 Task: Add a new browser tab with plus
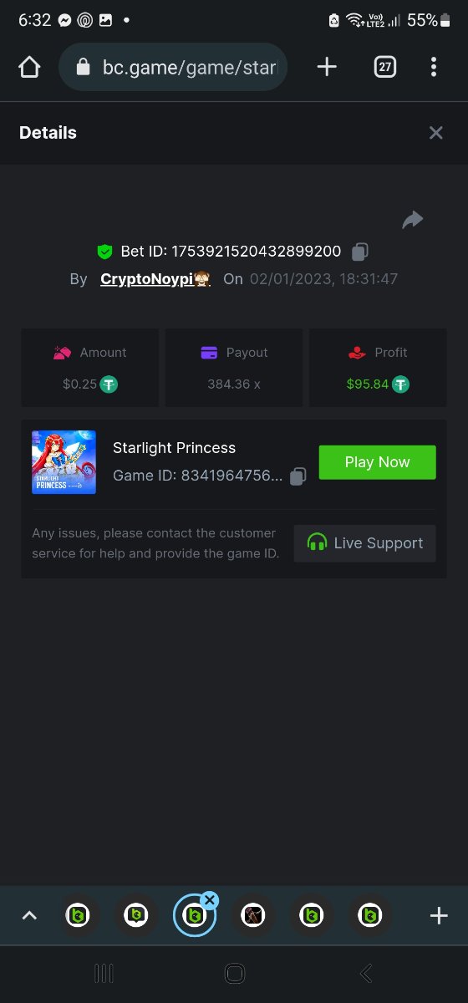tap(327, 67)
